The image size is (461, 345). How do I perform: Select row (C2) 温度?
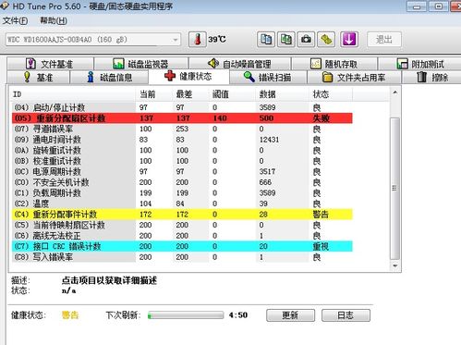point(182,203)
